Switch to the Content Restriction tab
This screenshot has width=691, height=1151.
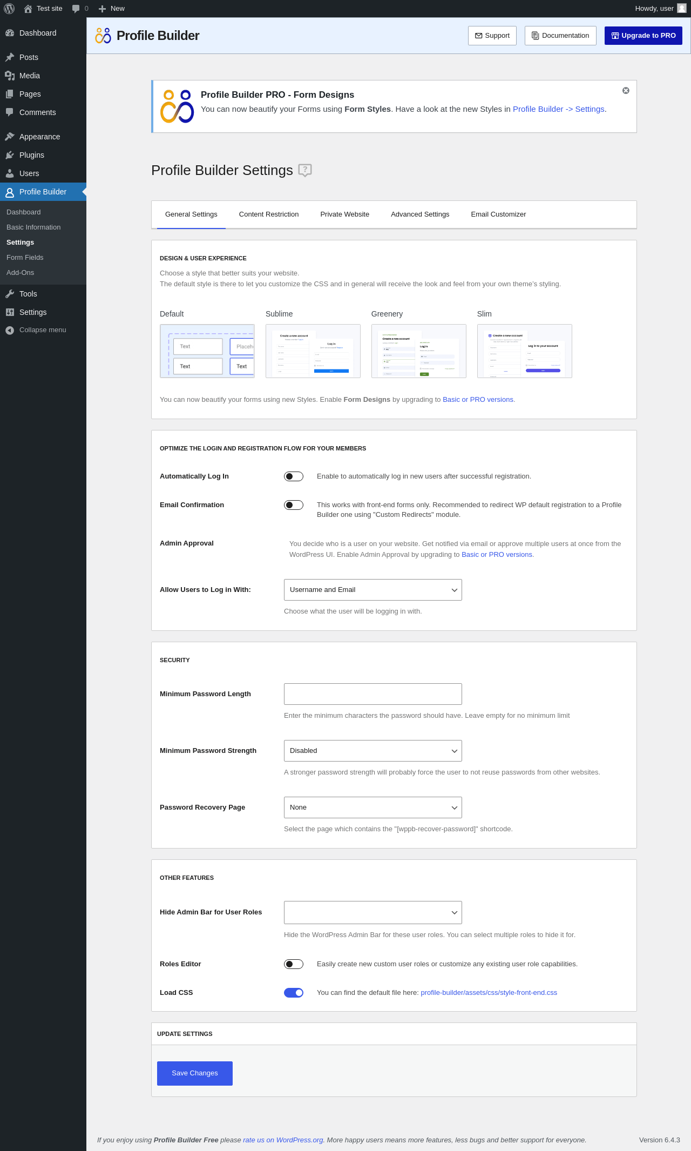268,214
